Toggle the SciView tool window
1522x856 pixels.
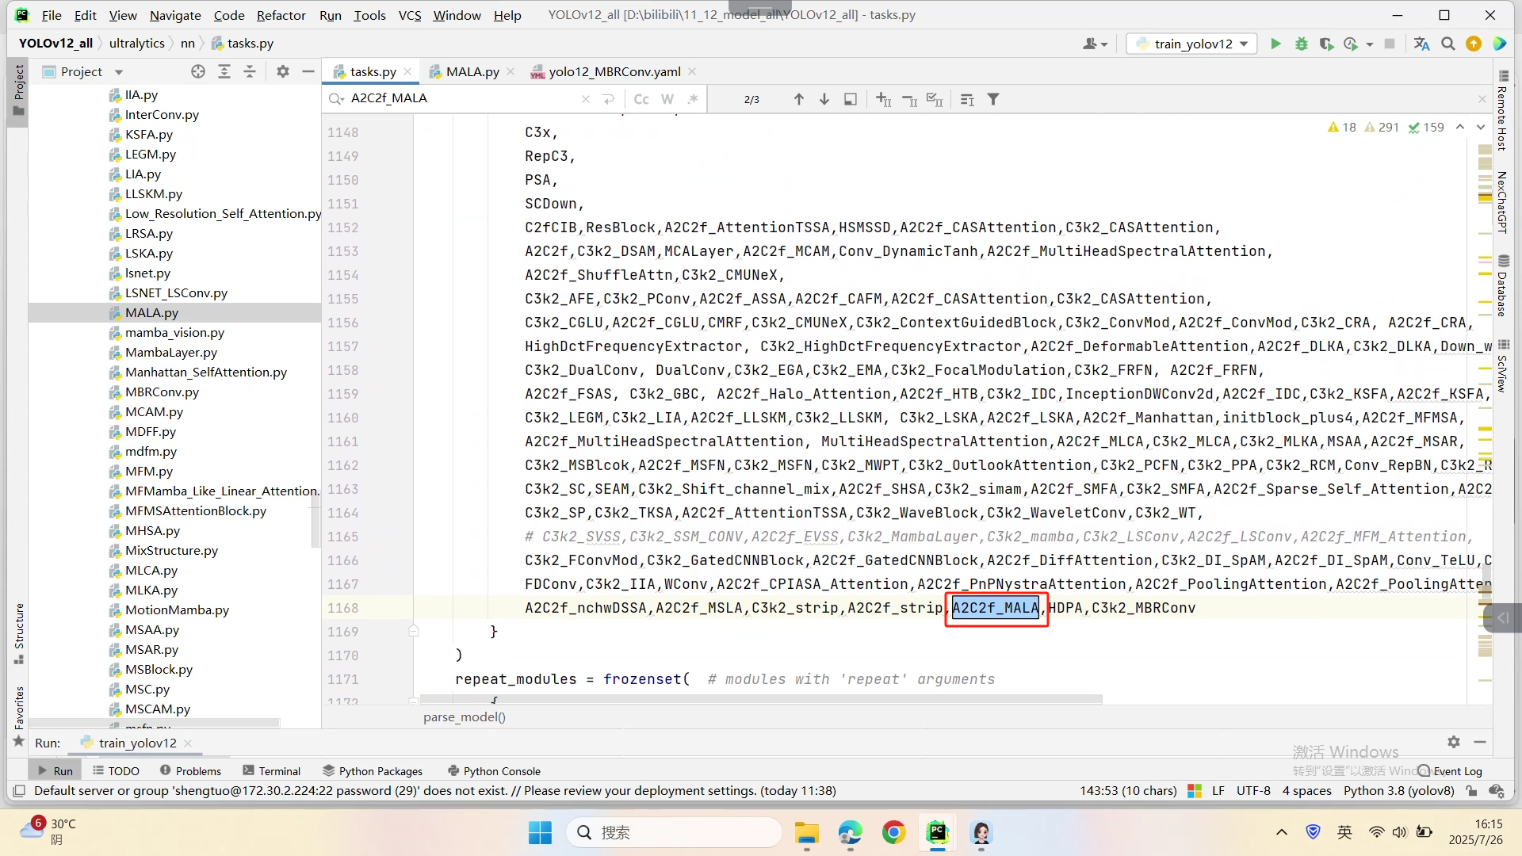click(1502, 366)
